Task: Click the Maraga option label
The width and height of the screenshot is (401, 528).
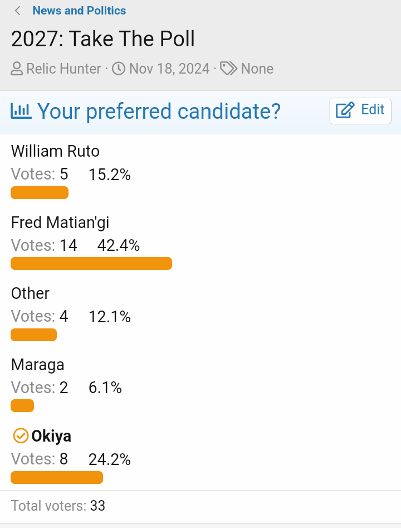Action: [37, 365]
